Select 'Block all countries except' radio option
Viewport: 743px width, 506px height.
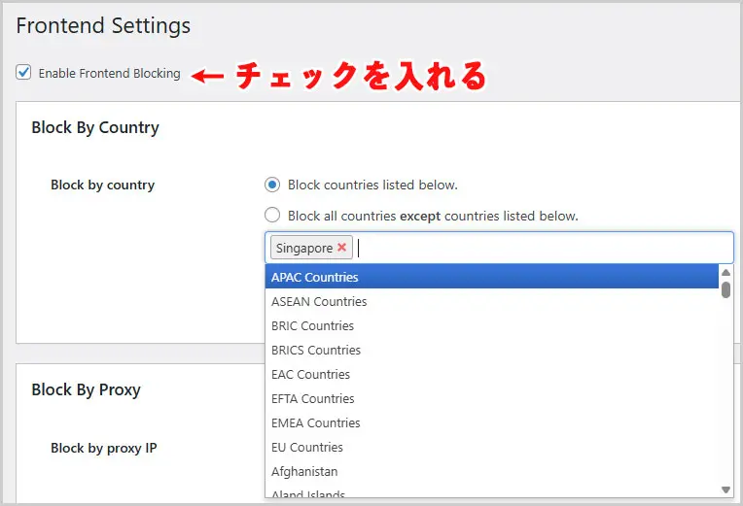(272, 216)
